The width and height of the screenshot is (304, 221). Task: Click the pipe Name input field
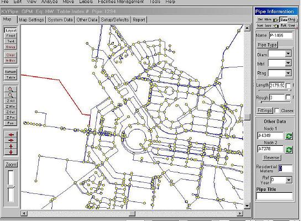281,35
